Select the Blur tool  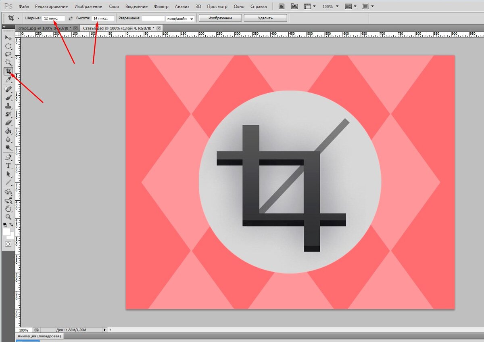coord(8,139)
